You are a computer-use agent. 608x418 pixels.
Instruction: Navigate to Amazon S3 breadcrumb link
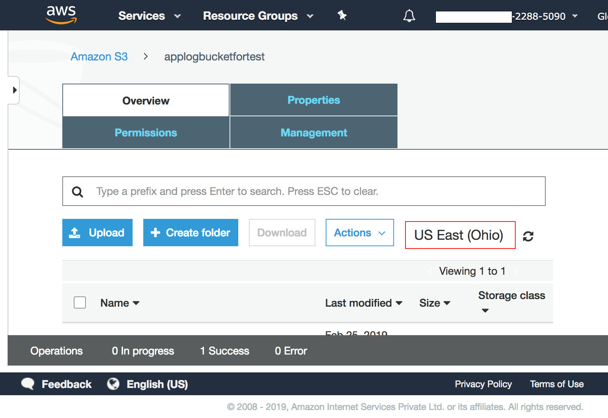99,57
